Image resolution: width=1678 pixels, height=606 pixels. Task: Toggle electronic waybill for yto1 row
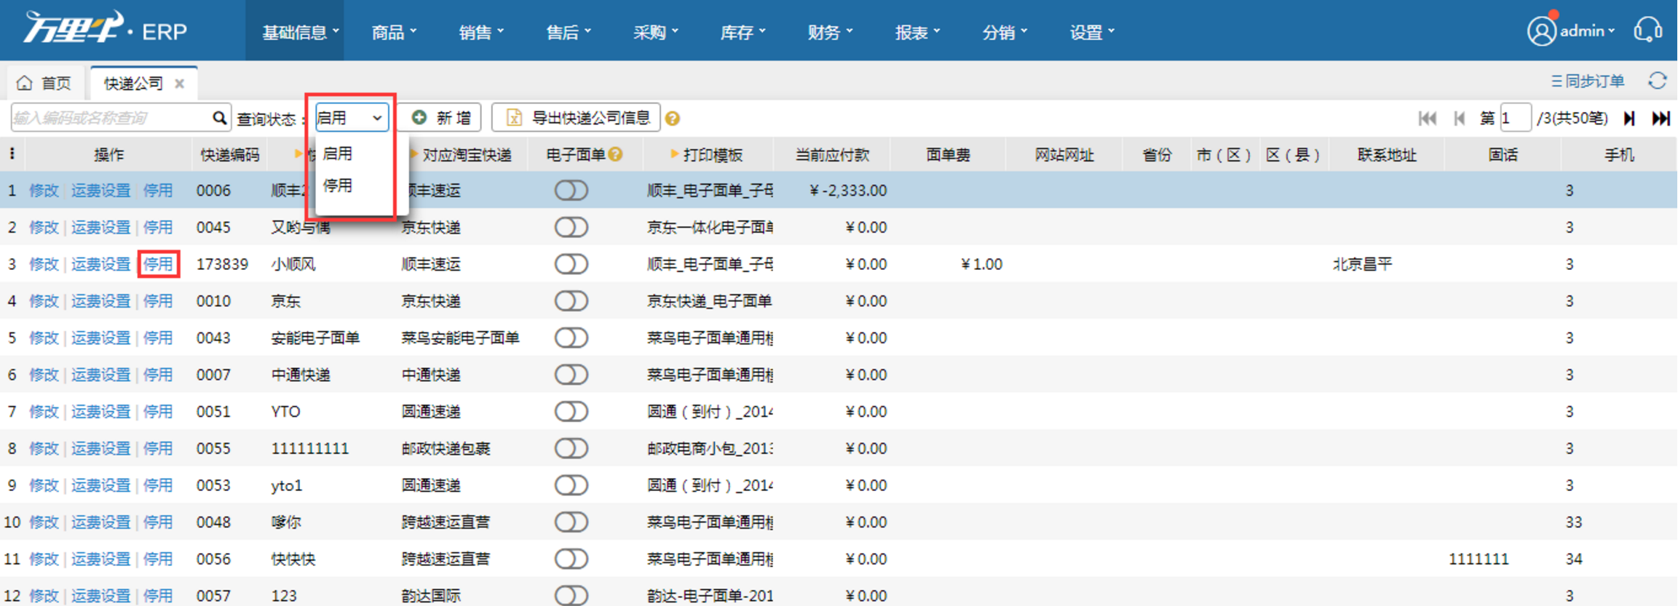571,485
